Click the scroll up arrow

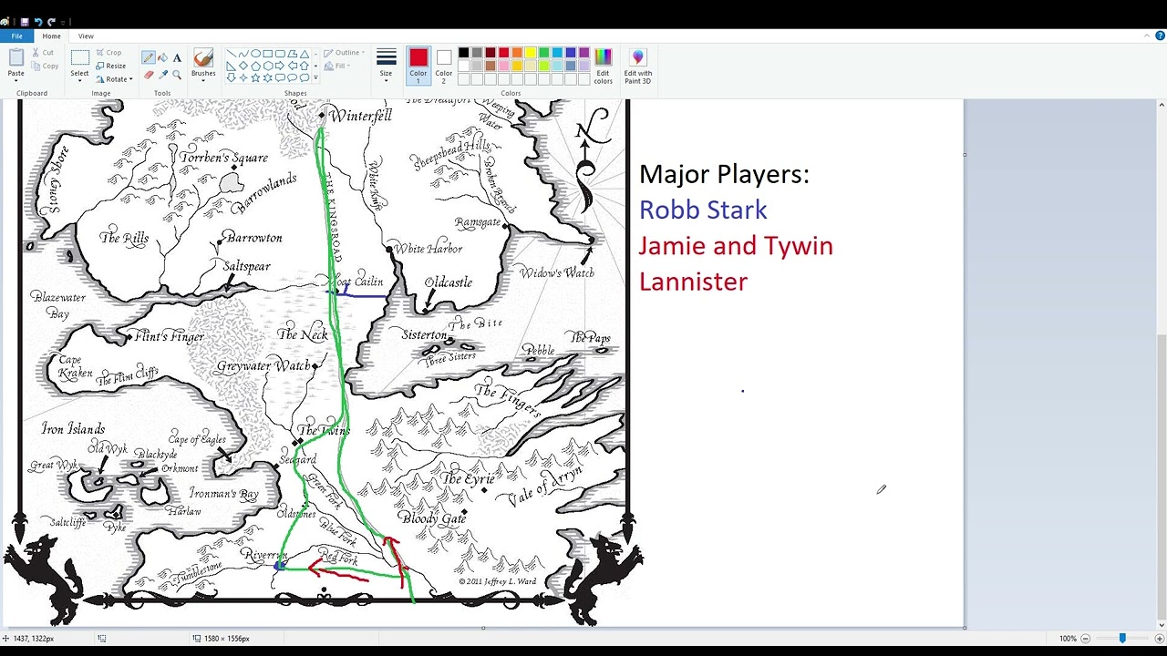click(1161, 106)
